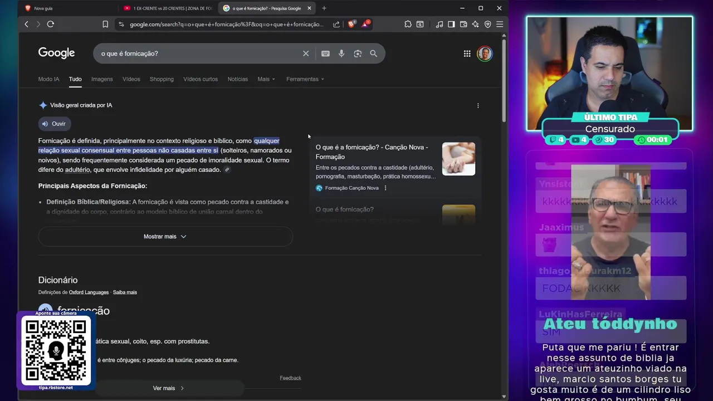This screenshot has height=401, width=713.
Task: Clear the Google search box text
Action: pos(306,53)
